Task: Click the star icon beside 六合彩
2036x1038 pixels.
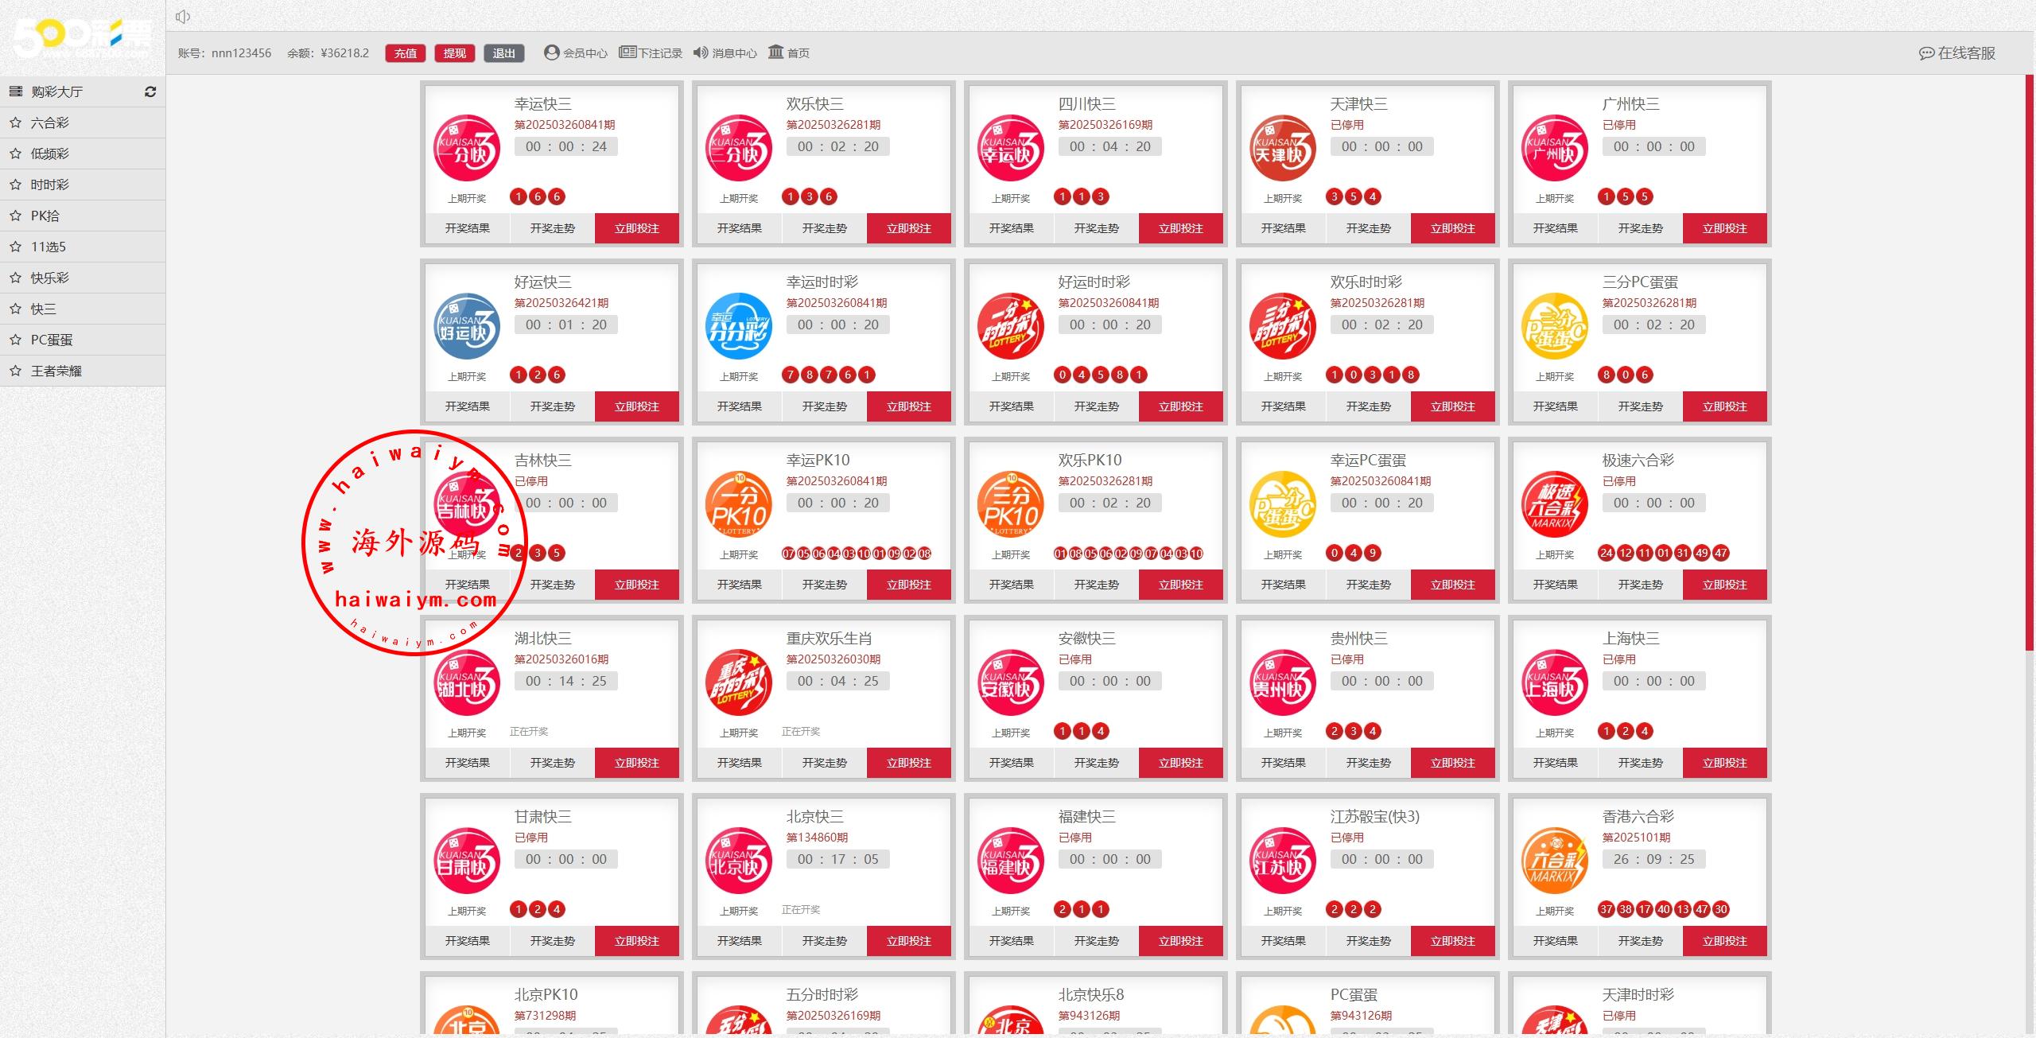Action: click(15, 122)
